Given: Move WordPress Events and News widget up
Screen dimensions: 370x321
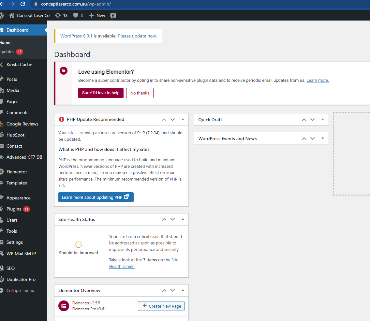Looking at the screenshot, I should 304,139.
